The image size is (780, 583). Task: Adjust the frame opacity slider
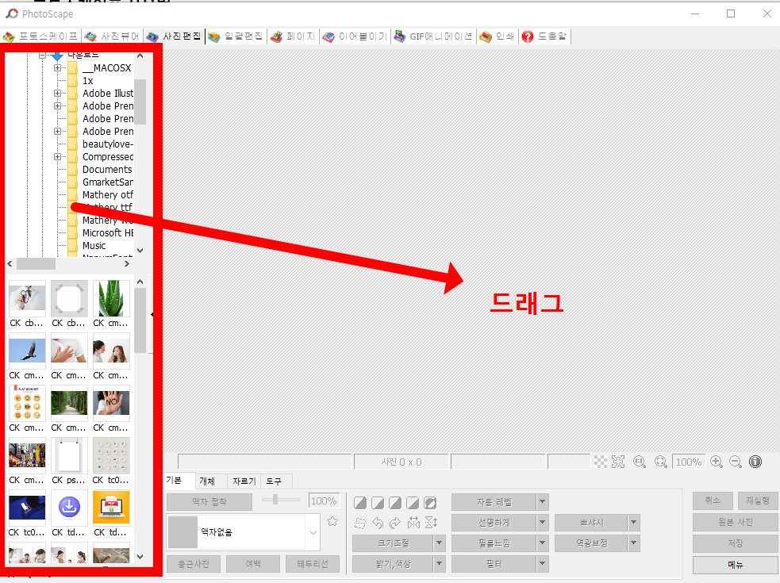tap(275, 500)
